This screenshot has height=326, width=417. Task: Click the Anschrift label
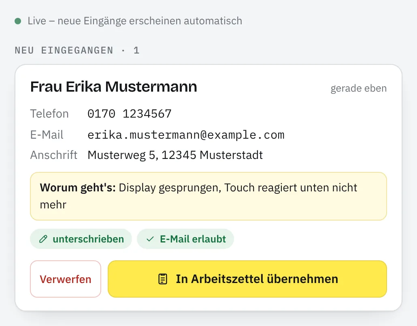(54, 155)
